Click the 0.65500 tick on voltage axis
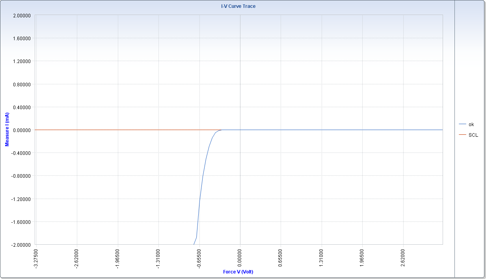486x279 pixels. (281, 257)
